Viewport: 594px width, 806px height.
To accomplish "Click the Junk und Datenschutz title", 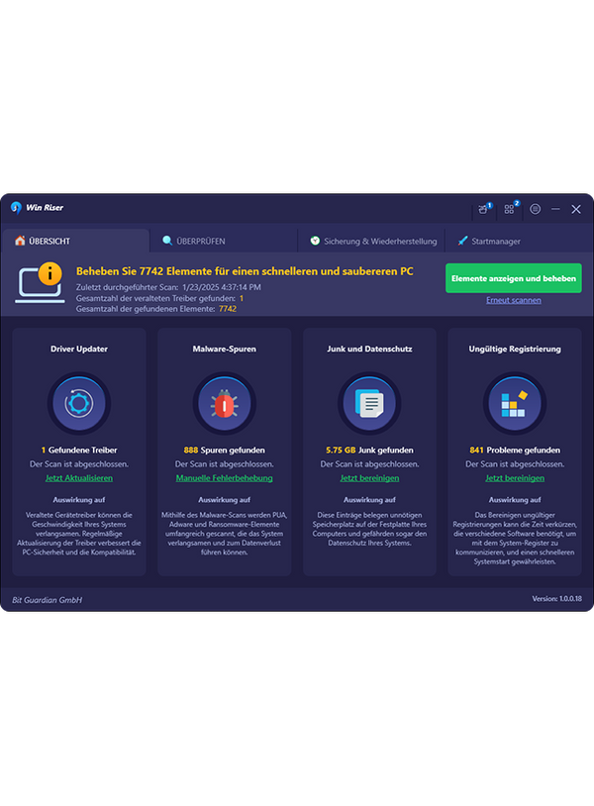I will [369, 349].
